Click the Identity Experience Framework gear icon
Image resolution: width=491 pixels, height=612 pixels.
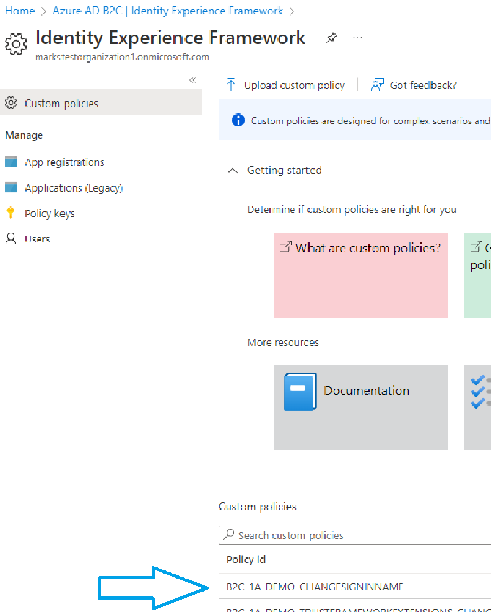tap(16, 43)
